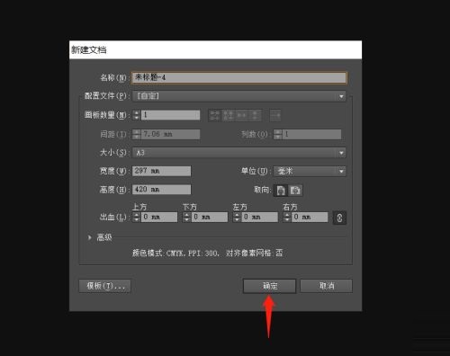This screenshot has width=450, height=356.
Task: Click the 画板数量 artboard count field
Action: pyautogui.click(x=170, y=115)
